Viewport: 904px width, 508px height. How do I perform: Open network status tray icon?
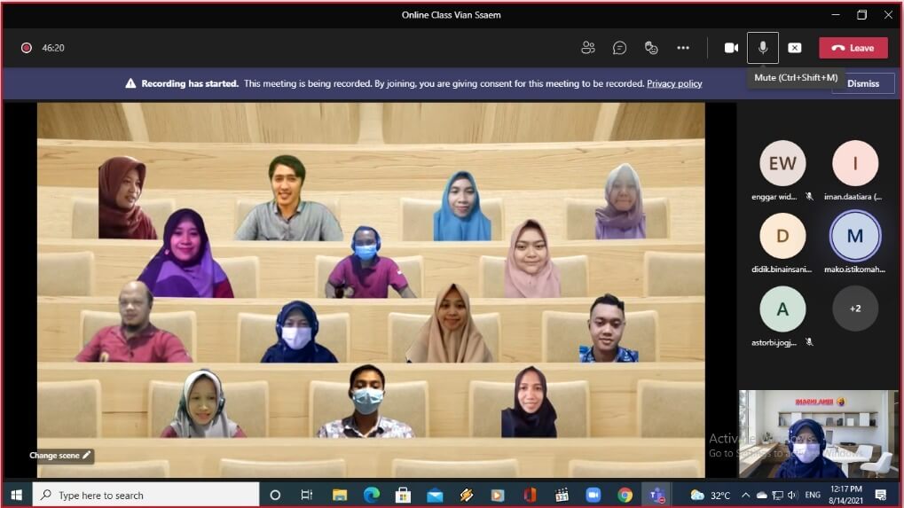point(778,495)
